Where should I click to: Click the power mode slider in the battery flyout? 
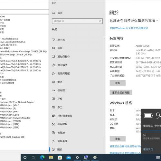click(x=152, y=131)
